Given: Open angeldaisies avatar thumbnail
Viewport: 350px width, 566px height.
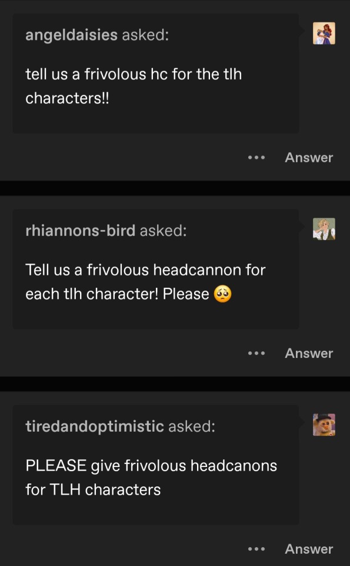Looking at the screenshot, I should click(x=324, y=33).
